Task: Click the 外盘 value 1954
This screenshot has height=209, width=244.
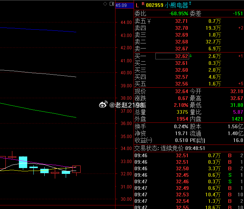Action: click(x=182, y=119)
